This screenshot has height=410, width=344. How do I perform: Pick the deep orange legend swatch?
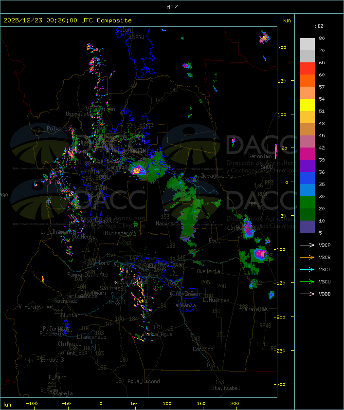point(307,80)
